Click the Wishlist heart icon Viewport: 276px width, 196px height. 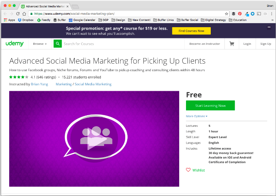188,170
